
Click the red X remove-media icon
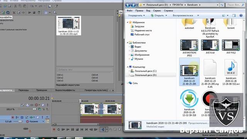(x=14, y=13)
